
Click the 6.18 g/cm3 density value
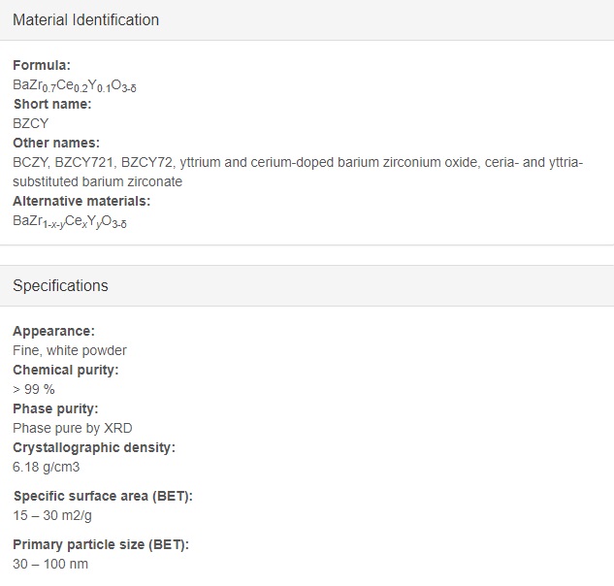pos(47,467)
